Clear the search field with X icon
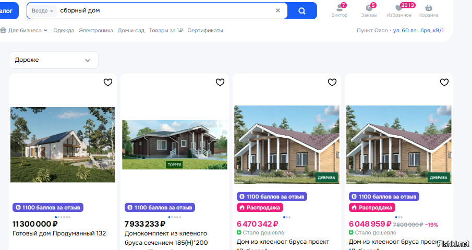 (278, 10)
